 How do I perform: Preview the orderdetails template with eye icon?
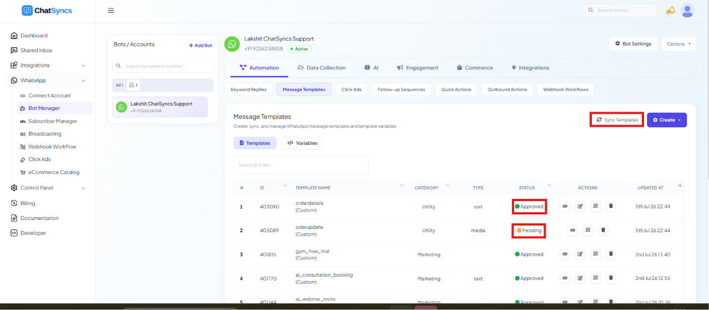(x=565, y=206)
